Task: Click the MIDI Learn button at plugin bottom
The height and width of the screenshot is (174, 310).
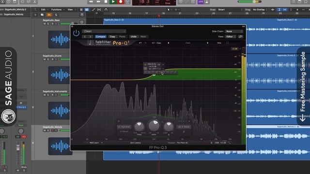Action: [x=94, y=143]
